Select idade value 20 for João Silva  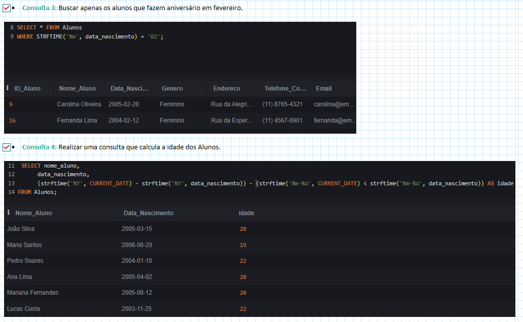pyautogui.click(x=243, y=229)
